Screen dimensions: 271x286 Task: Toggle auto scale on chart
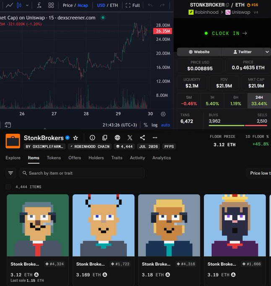point(166,125)
